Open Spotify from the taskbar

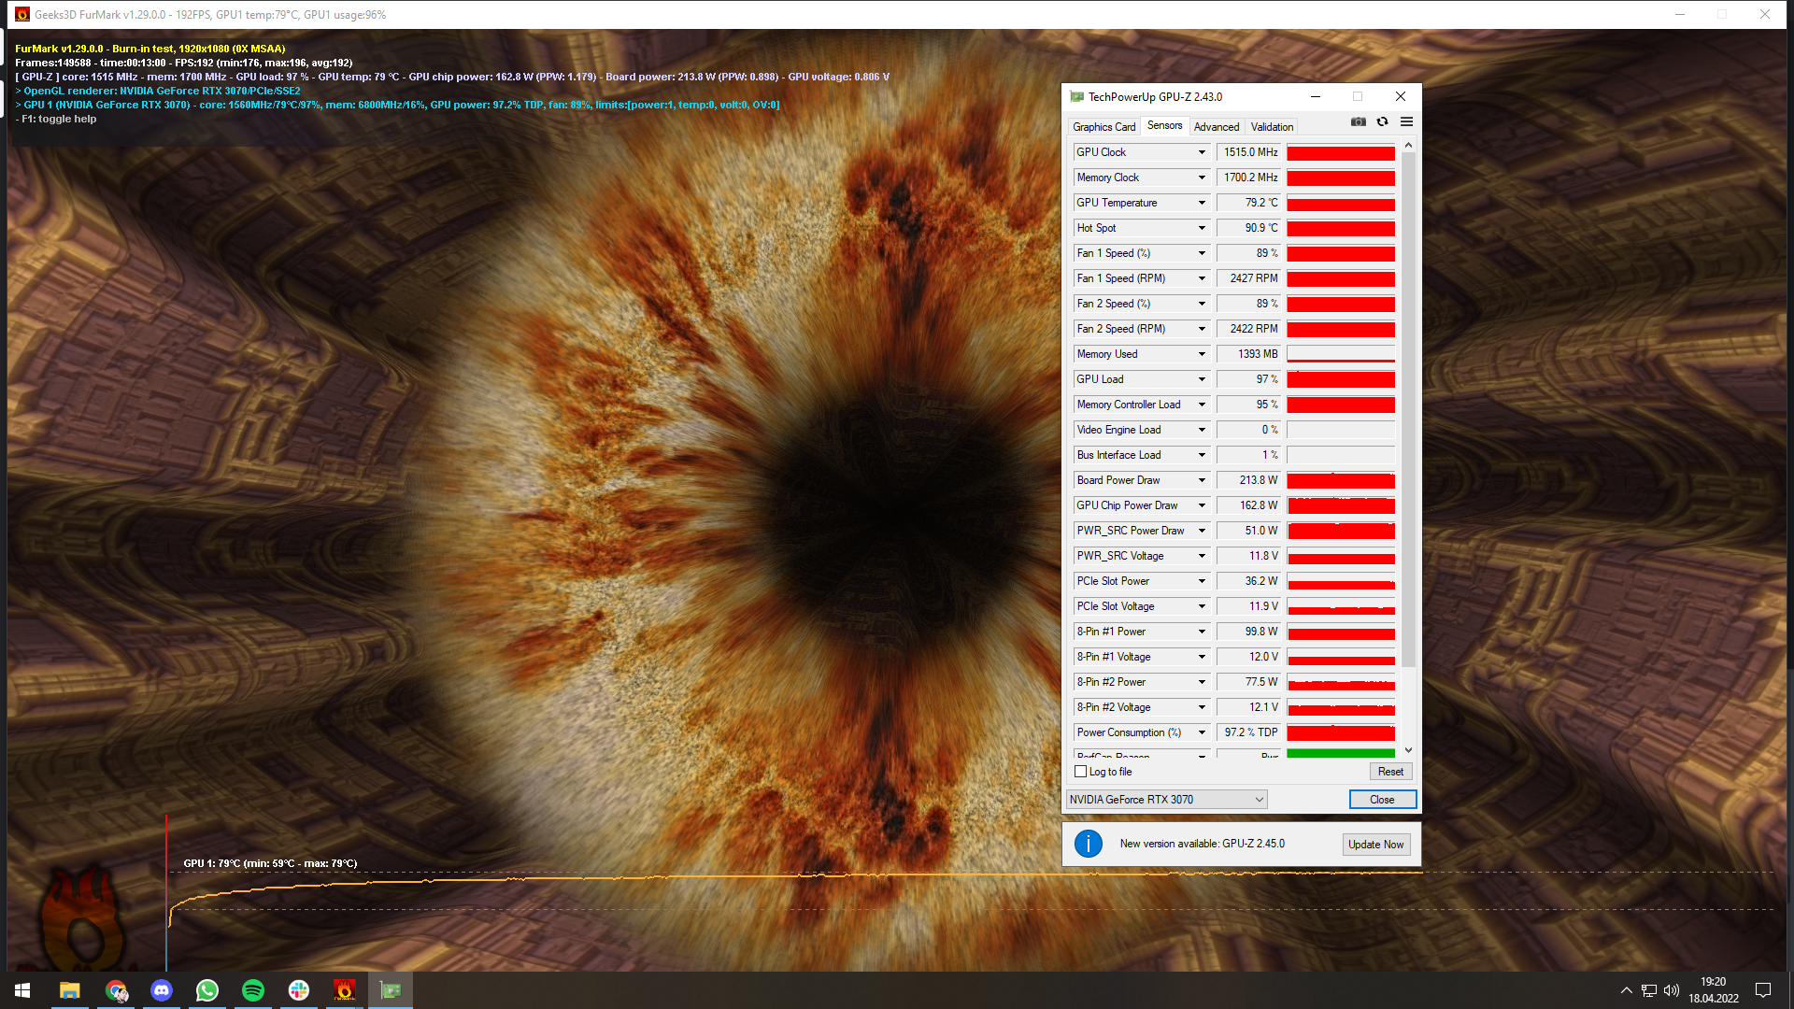pyautogui.click(x=253, y=990)
